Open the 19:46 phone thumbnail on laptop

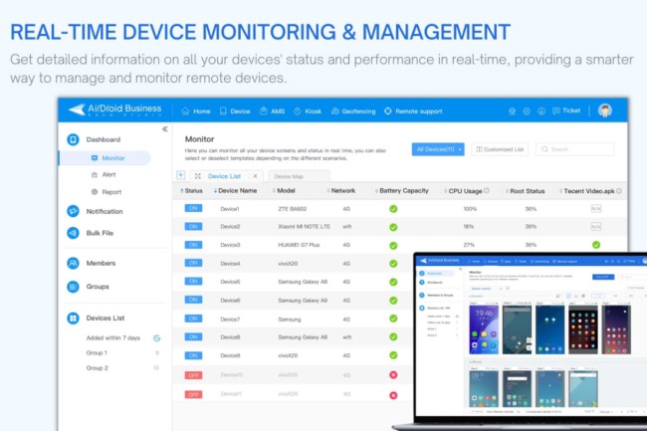pos(484,329)
